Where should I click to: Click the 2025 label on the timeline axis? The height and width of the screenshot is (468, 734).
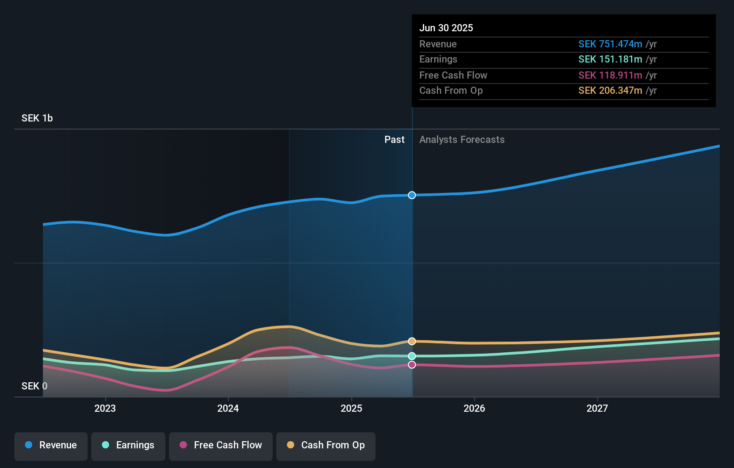(x=351, y=408)
